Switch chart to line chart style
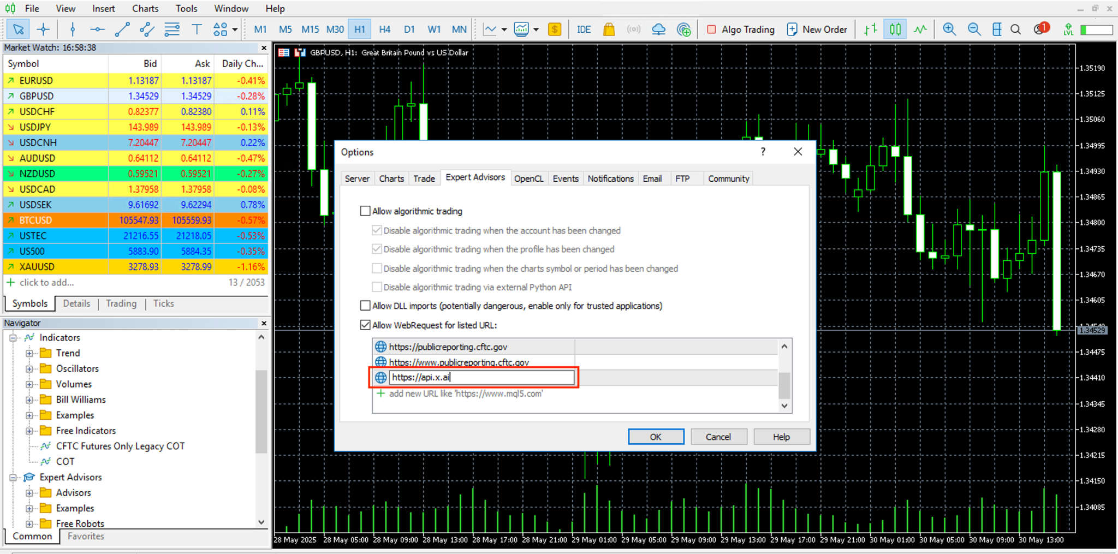 pos(920,29)
